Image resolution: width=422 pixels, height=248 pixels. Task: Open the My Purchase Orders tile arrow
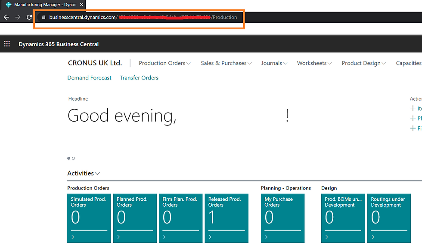(266, 236)
